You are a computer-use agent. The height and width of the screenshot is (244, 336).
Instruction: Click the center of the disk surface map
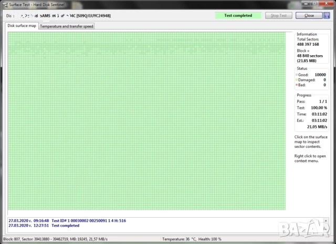pyautogui.click(x=146, y=121)
